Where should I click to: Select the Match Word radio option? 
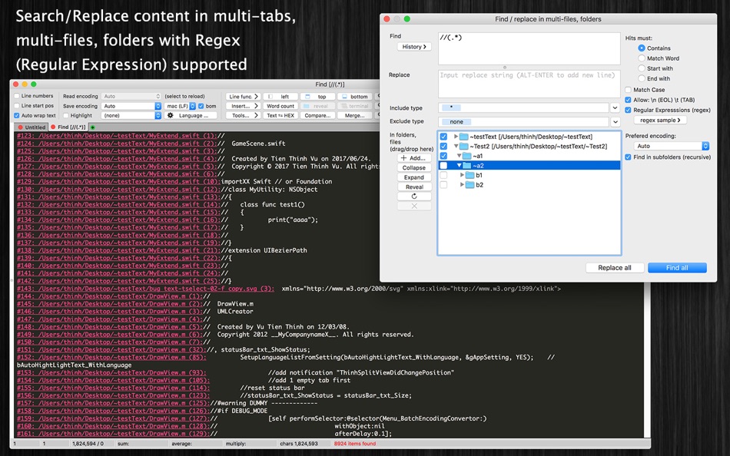tap(642, 58)
